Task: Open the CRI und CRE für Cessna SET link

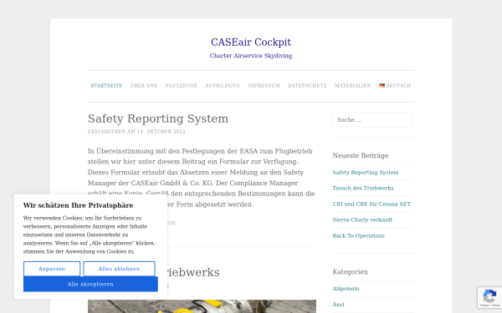Action: (x=371, y=204)
